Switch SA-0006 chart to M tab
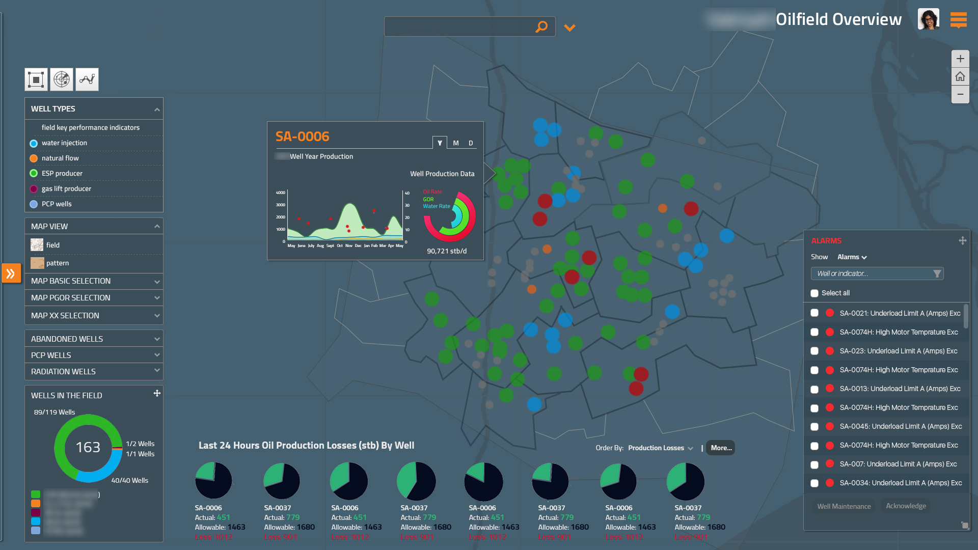The image size is (978, 550). pos(456,143)
